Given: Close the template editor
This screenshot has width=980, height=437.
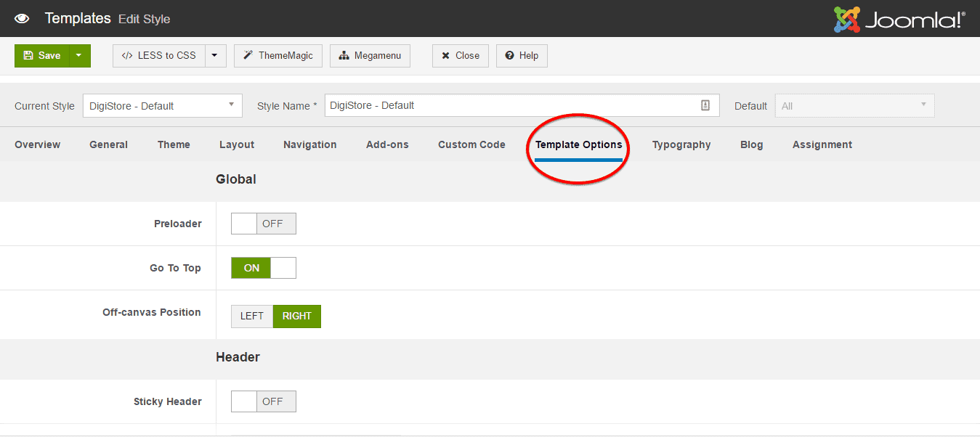Looking at the screenshot, I should (461, 56).
